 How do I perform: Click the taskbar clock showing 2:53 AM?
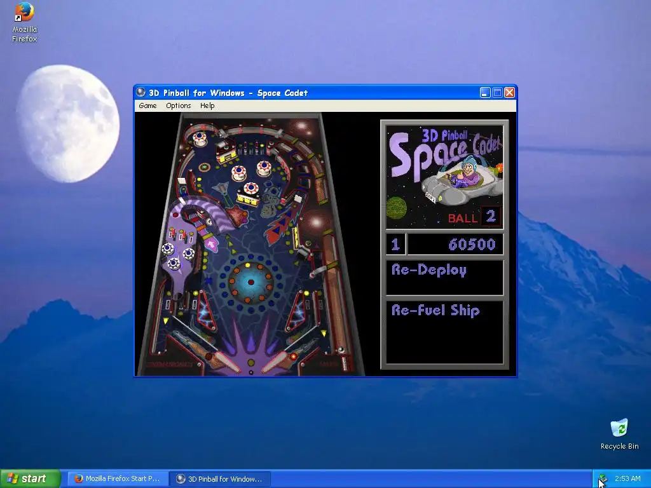tap(627, 478)
